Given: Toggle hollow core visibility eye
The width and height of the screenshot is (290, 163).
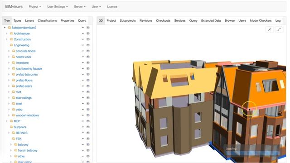Looking at the screenshot, I should pos(88,57).
